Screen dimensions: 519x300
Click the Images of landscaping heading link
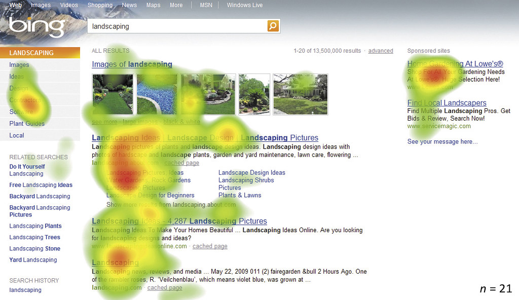(x=132, y=64)
